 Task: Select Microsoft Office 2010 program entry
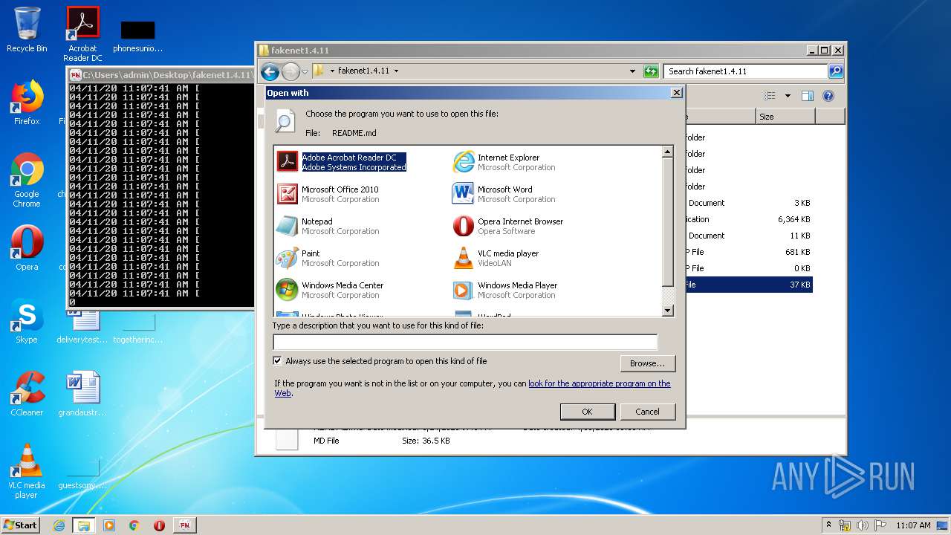pyautogui.click(x=328, y=194)
